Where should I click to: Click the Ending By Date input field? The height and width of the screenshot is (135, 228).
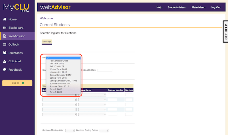[105, 70]
